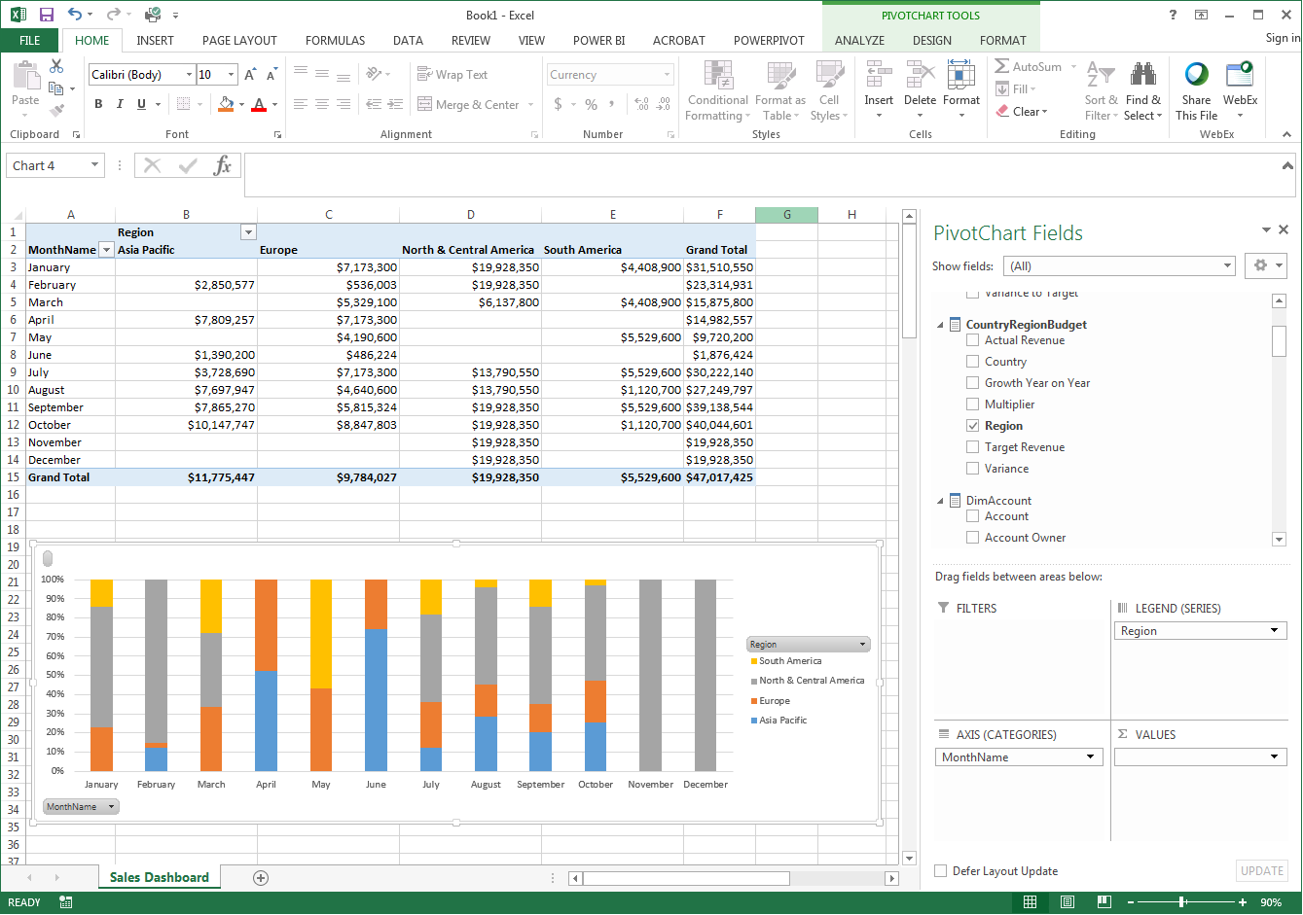Select the Wrap Text icon
1303x915 pixels.
pos(424,73)
